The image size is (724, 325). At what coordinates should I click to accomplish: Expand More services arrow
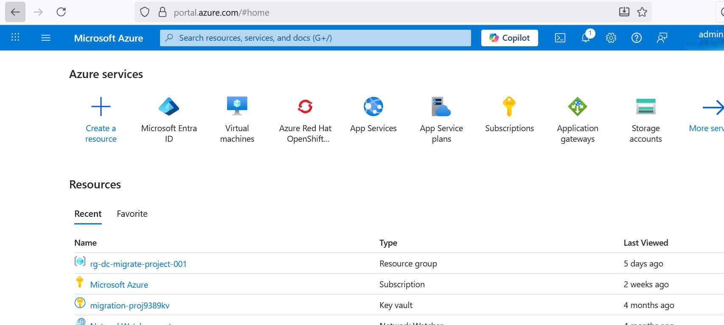coord(713,108)
